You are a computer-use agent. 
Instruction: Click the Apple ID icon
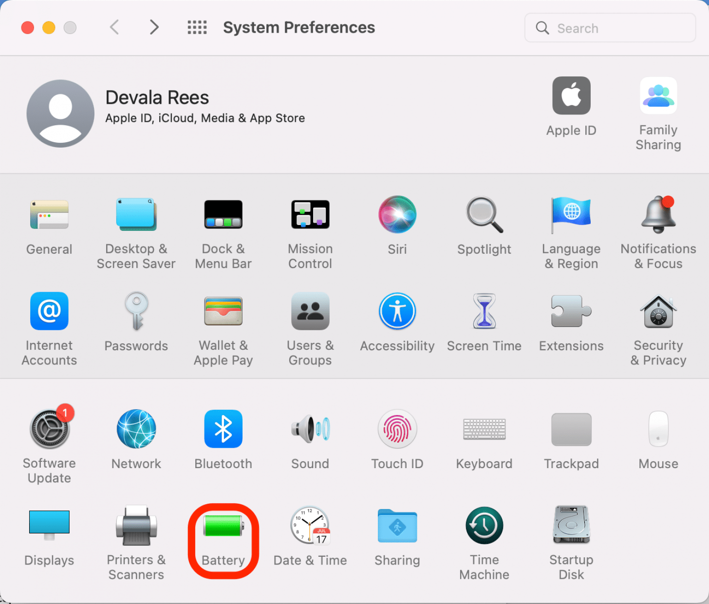tap(571, 96)
